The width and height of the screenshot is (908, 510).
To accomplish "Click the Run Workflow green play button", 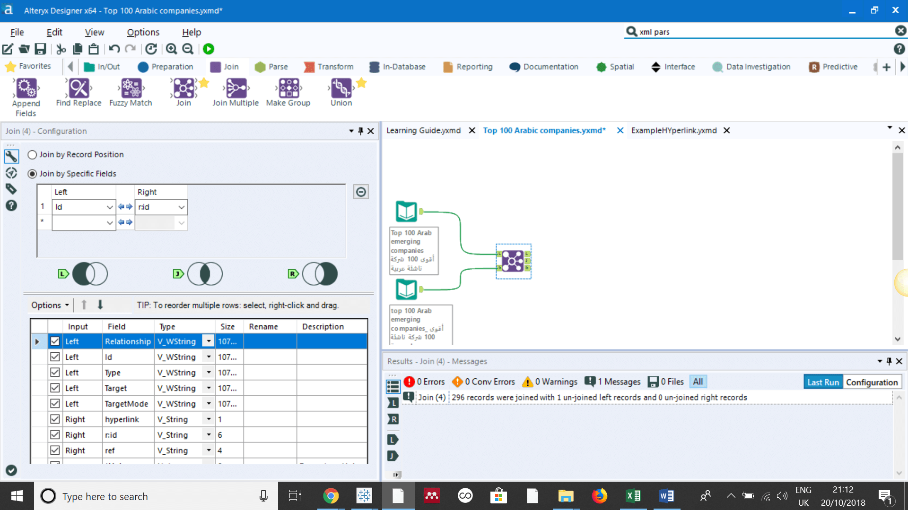I will tap(209, 49).
